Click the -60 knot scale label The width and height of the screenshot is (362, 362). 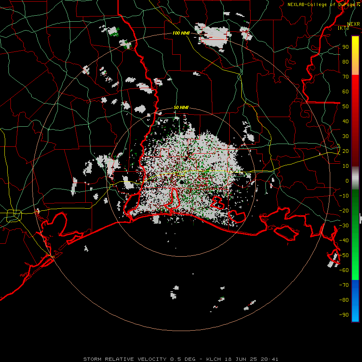pos(344,270)
